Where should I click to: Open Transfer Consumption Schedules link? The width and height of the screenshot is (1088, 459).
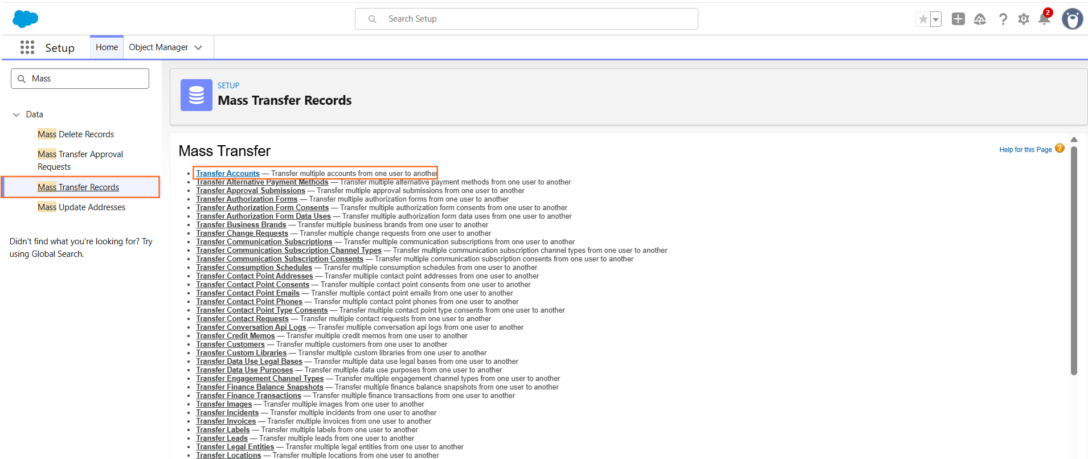click(254, 268)
